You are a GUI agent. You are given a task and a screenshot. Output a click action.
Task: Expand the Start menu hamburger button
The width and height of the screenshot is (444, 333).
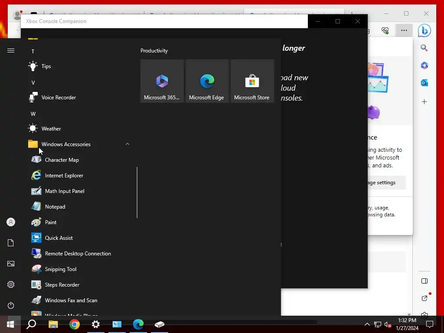11,50
